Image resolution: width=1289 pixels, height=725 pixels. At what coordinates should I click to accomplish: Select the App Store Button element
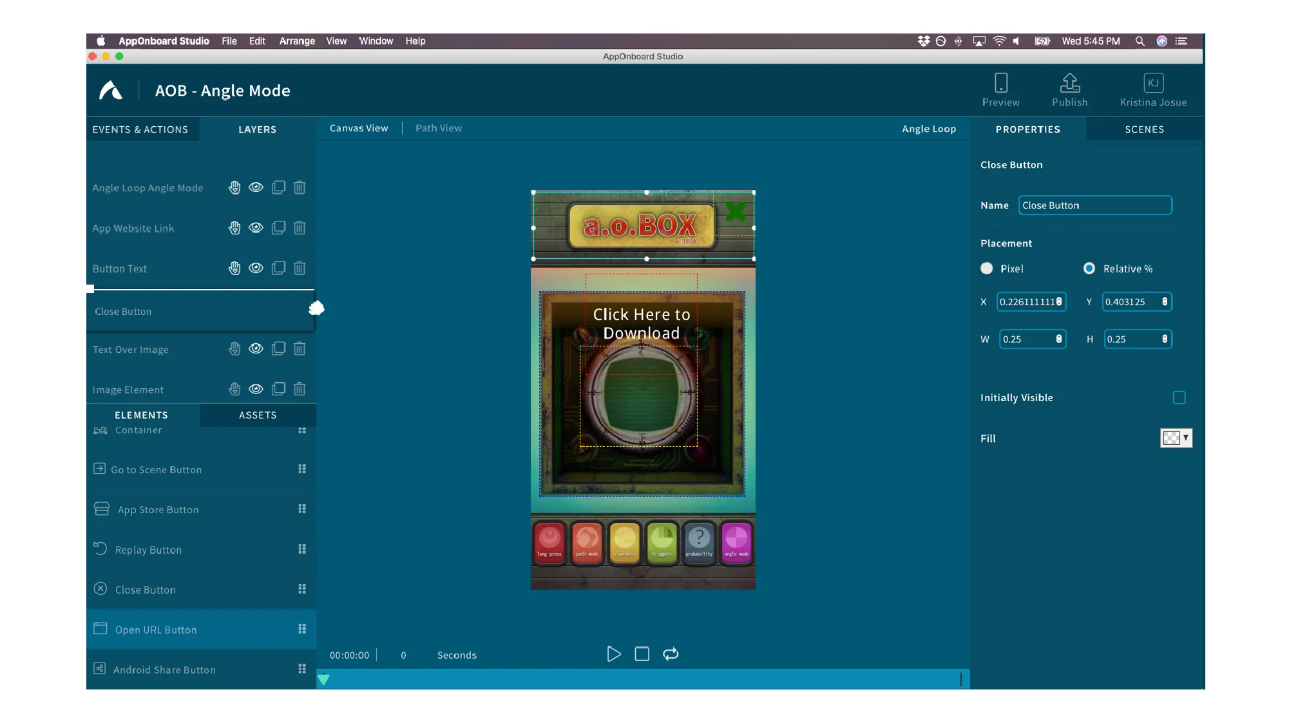157,509
